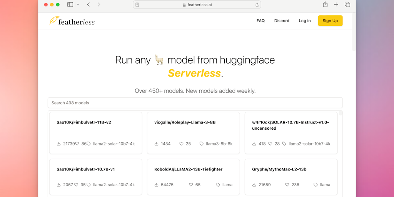Show the tab overview icon

(x=347, y=5)
